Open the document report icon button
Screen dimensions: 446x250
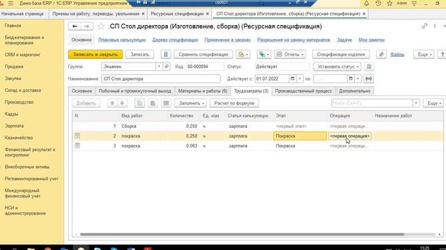click(x=166, y=54)
